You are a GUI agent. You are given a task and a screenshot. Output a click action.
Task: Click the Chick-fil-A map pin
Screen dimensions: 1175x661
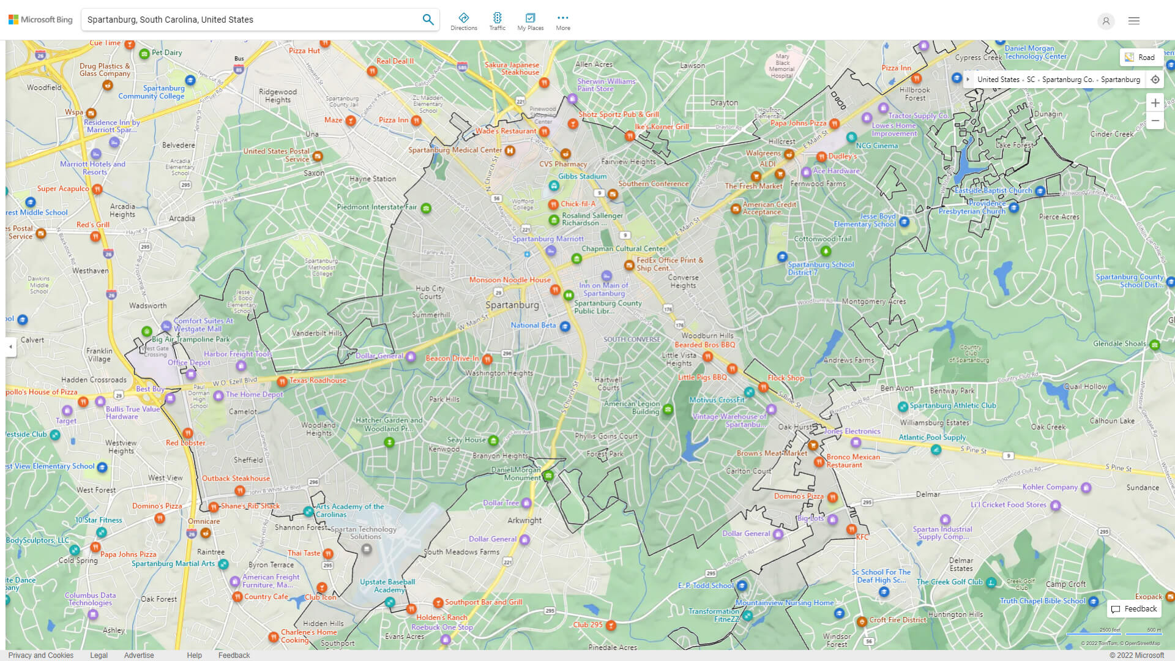click(554, 204)
